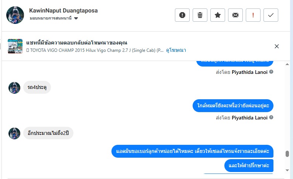
Task: Flag conversation with red exclamation icon
Action: click(253, 15)
